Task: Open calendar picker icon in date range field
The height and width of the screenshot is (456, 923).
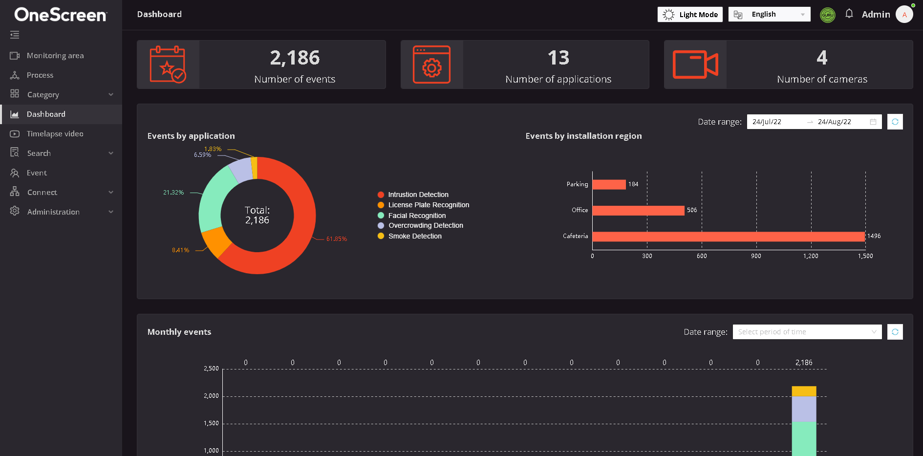Action: [x=873, y=122]
